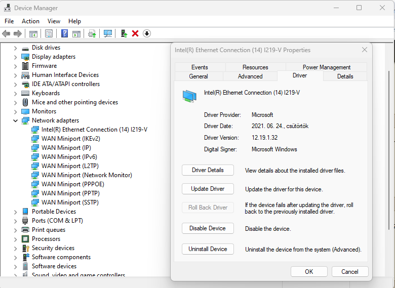Image resolution: width=395 pixels, height=288 pixels.
Task: Click Cancel in the Properties dialog
Action: [350, 272]
